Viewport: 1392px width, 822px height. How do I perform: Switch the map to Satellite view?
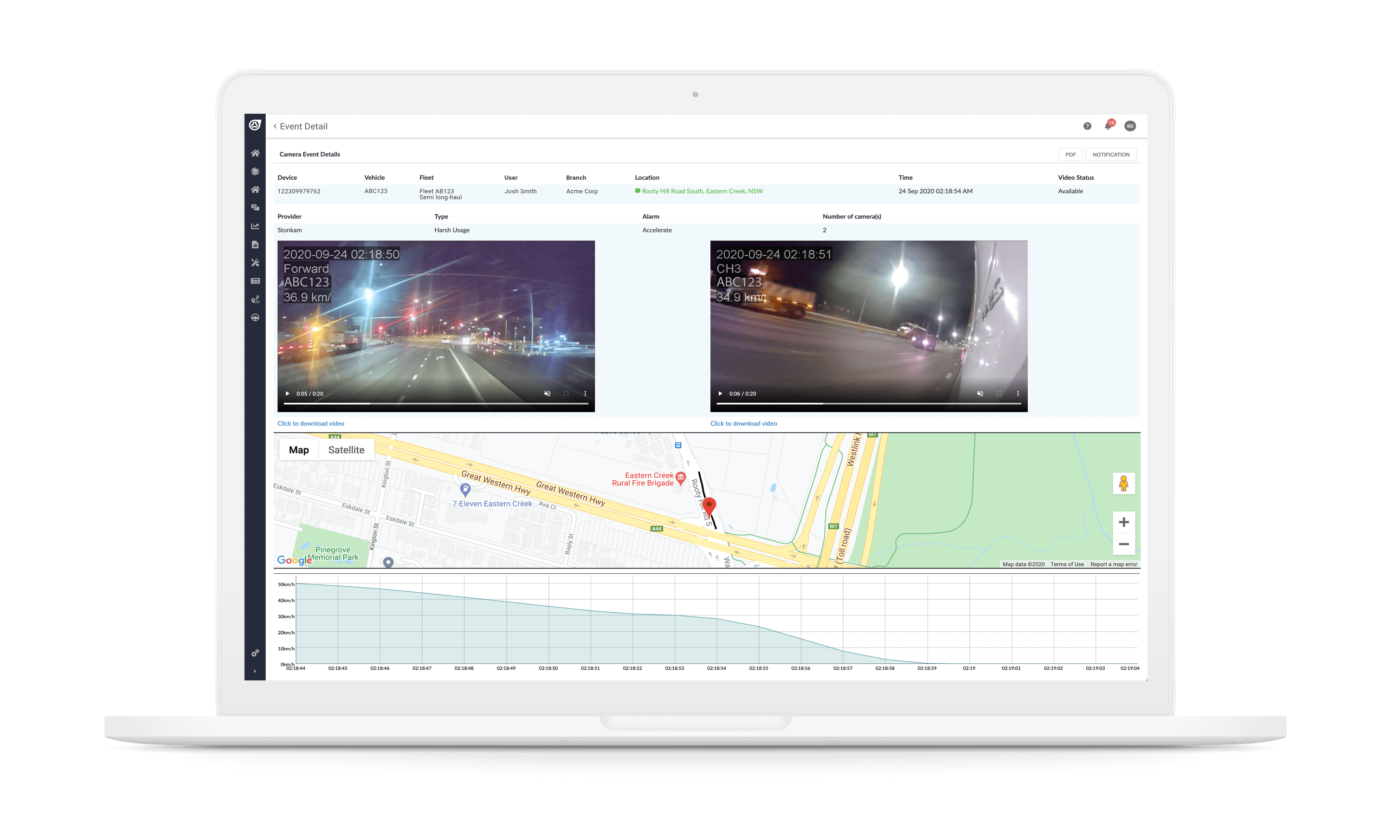pos(346,450)
